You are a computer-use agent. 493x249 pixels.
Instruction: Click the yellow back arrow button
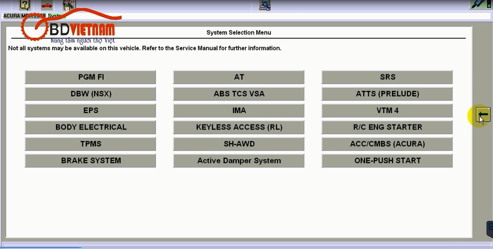(x=483, y=115)
